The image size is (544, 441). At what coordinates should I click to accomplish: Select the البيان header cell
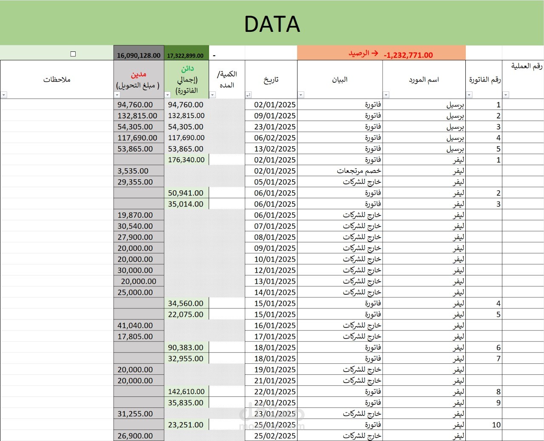(x=340, y=79)
